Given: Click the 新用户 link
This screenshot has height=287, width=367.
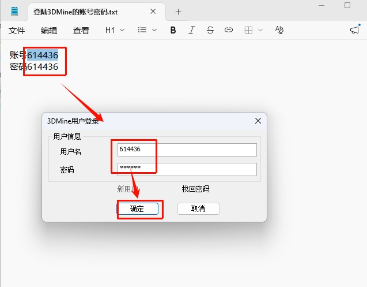Looking at the screenshot, I should (x=128, y=189).
